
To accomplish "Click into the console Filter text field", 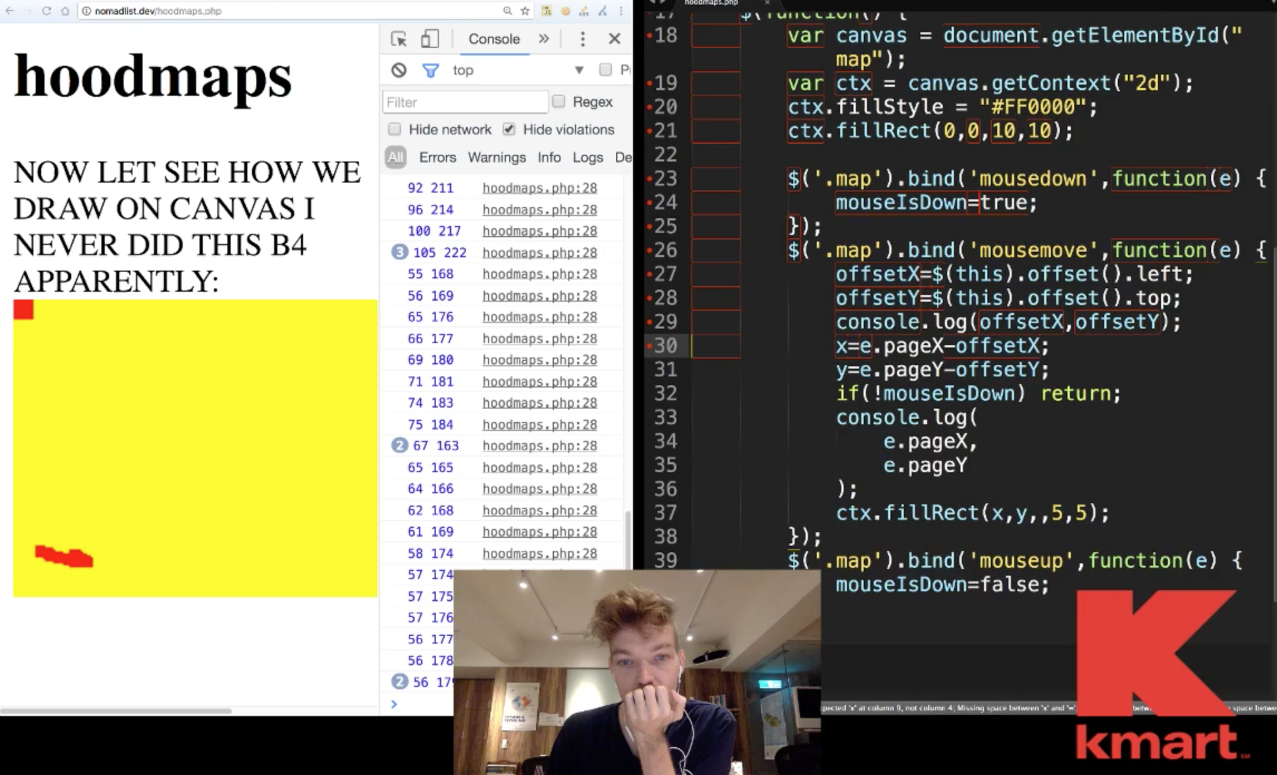I will pos(465,102).
